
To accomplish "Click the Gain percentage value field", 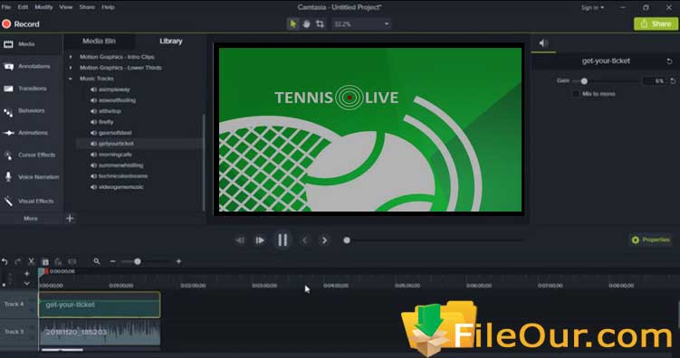I will [x=654, y=81].
